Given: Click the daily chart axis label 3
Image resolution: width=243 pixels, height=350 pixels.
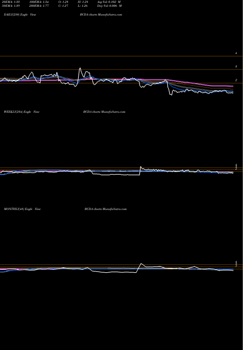Looking at the screenshot, I should coord(236,67).
